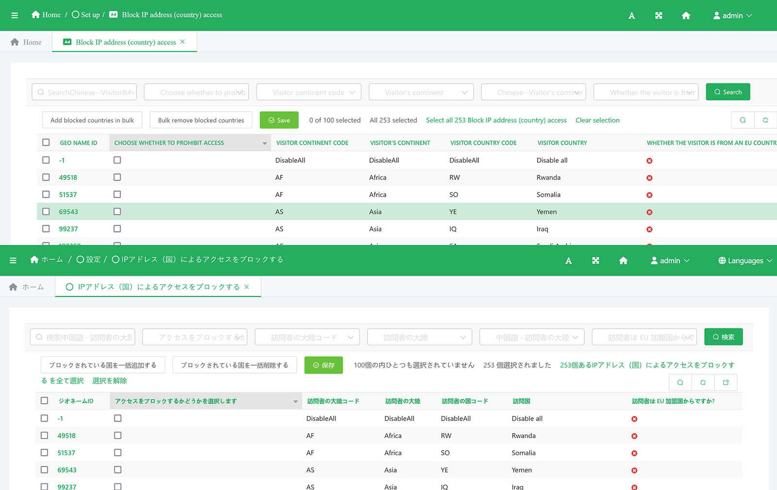This screenshot has height=490, width=777.
Task: Click SearchChinese--Visitor input field
Action: coord(84,92)
